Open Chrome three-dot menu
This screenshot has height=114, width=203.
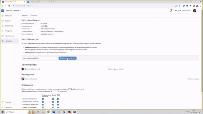(201, 6)
